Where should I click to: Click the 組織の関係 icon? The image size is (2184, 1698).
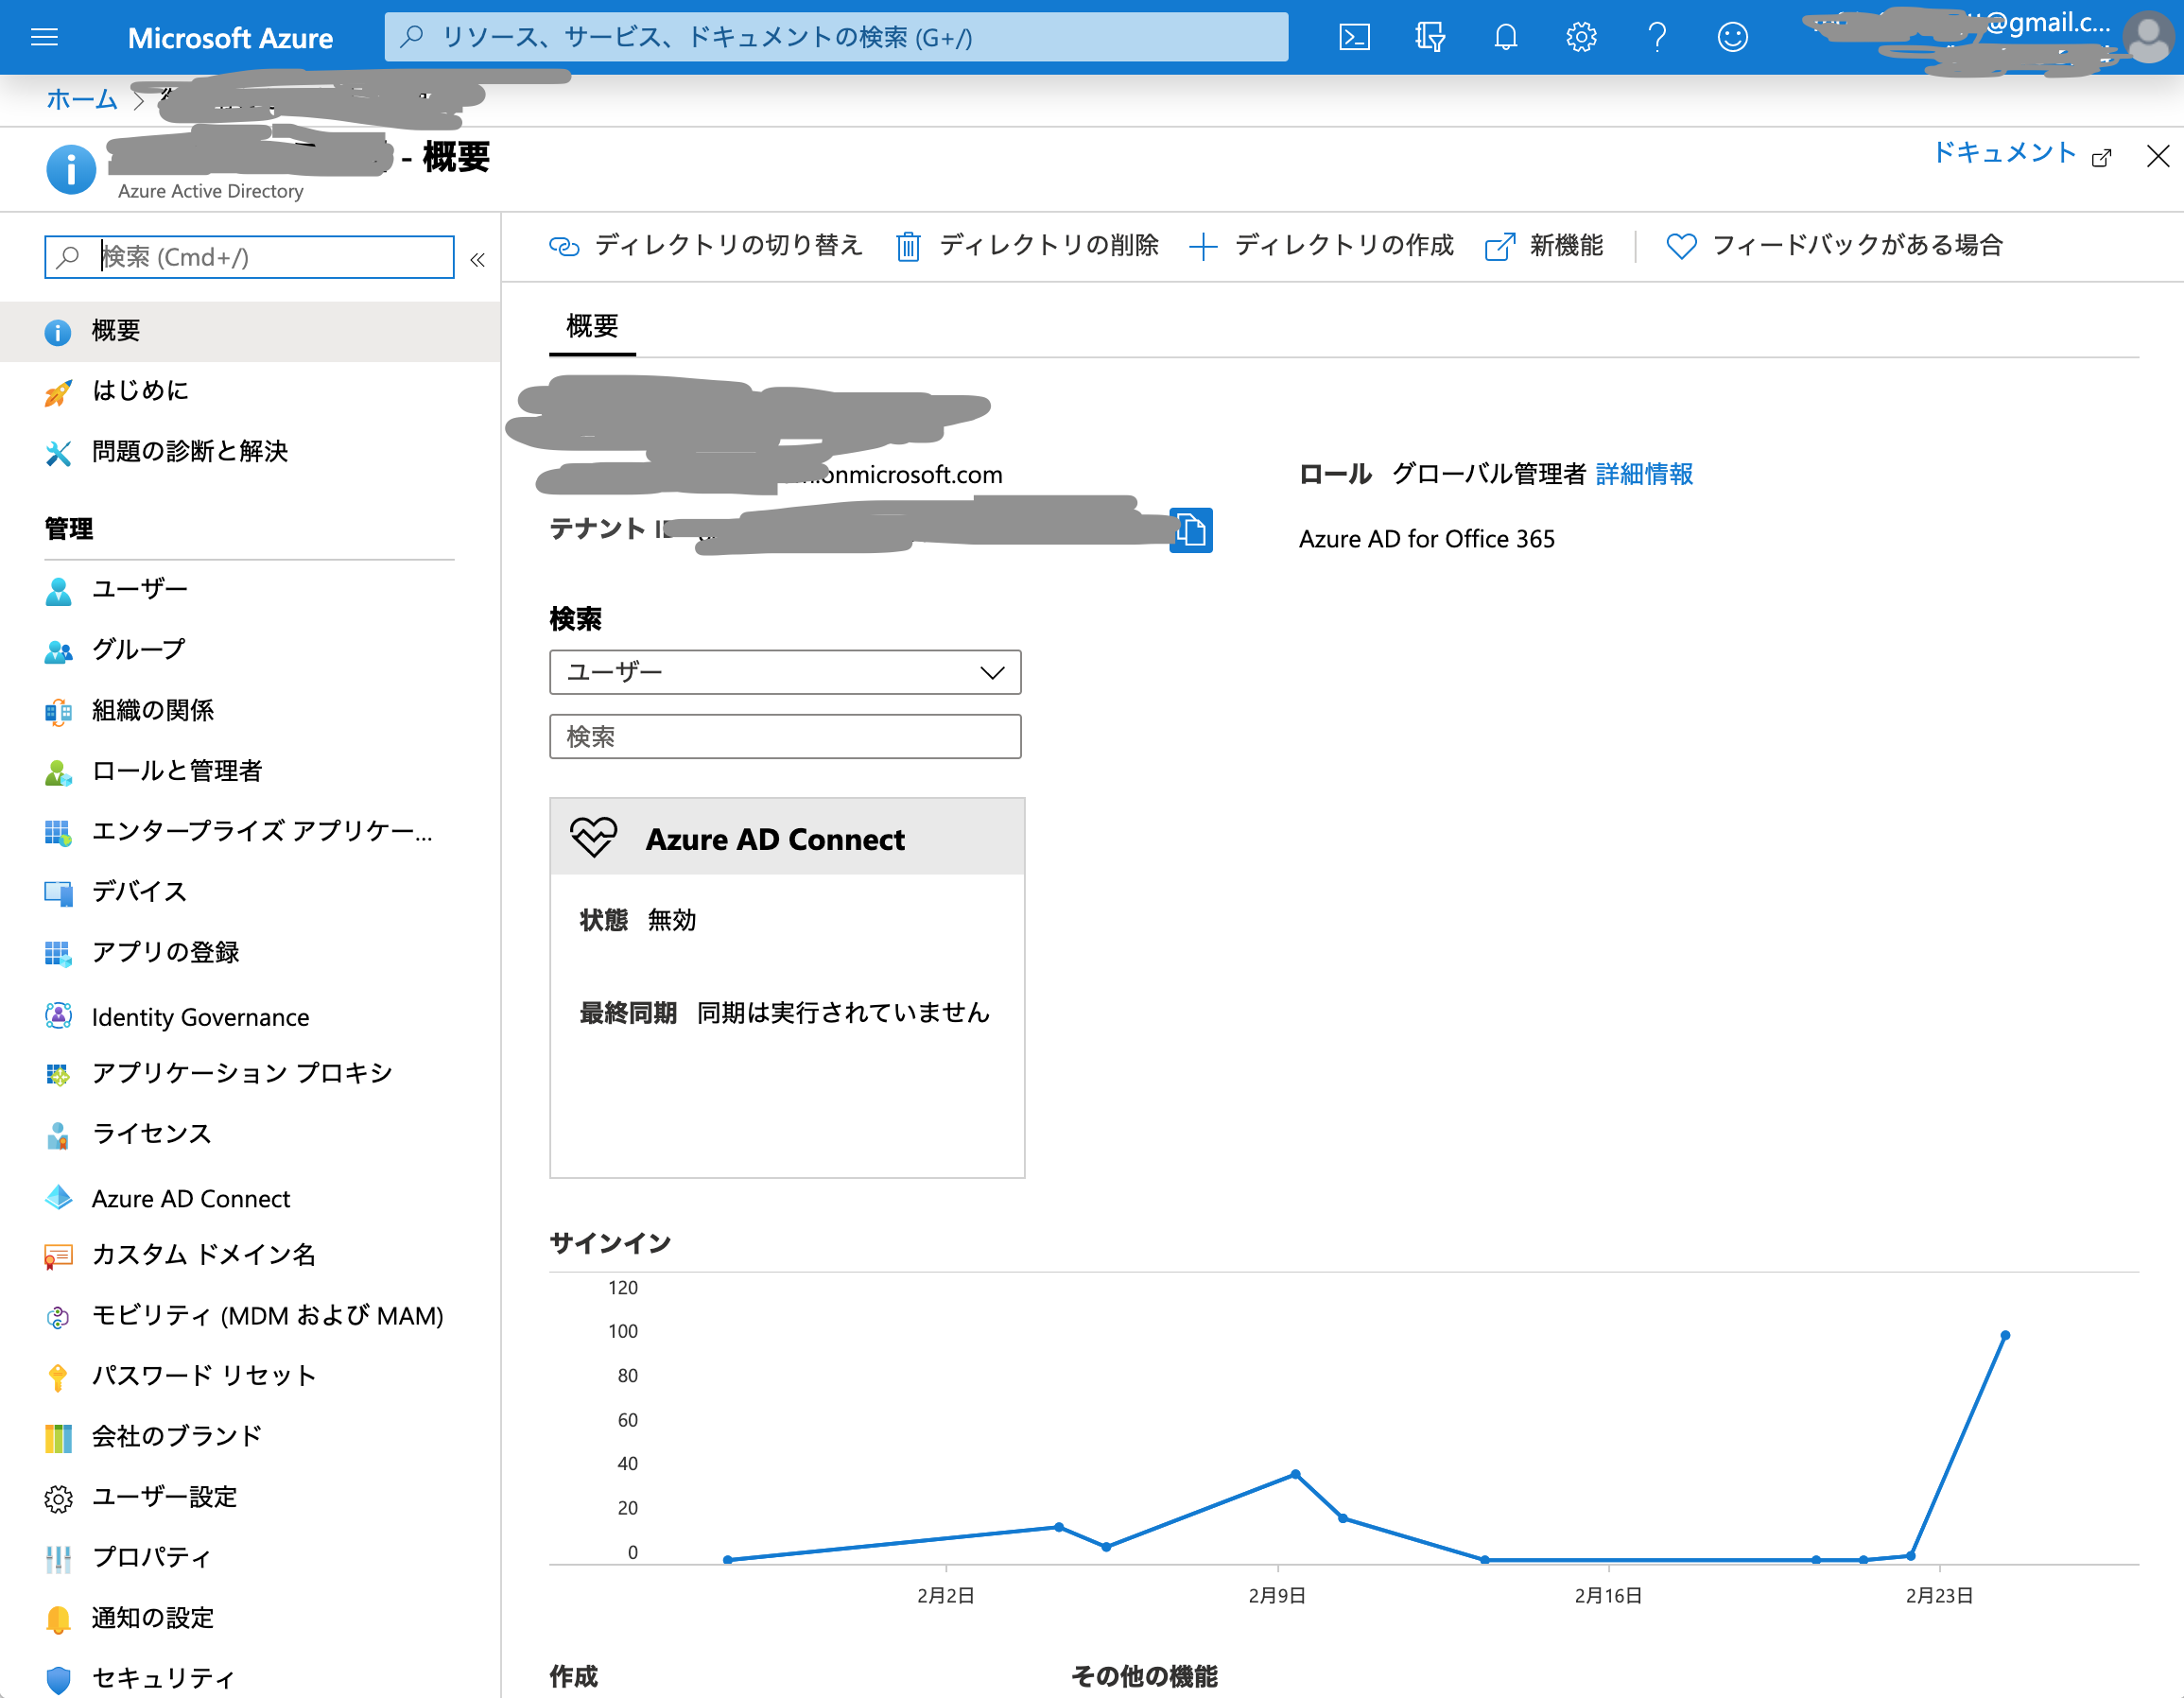58,712
